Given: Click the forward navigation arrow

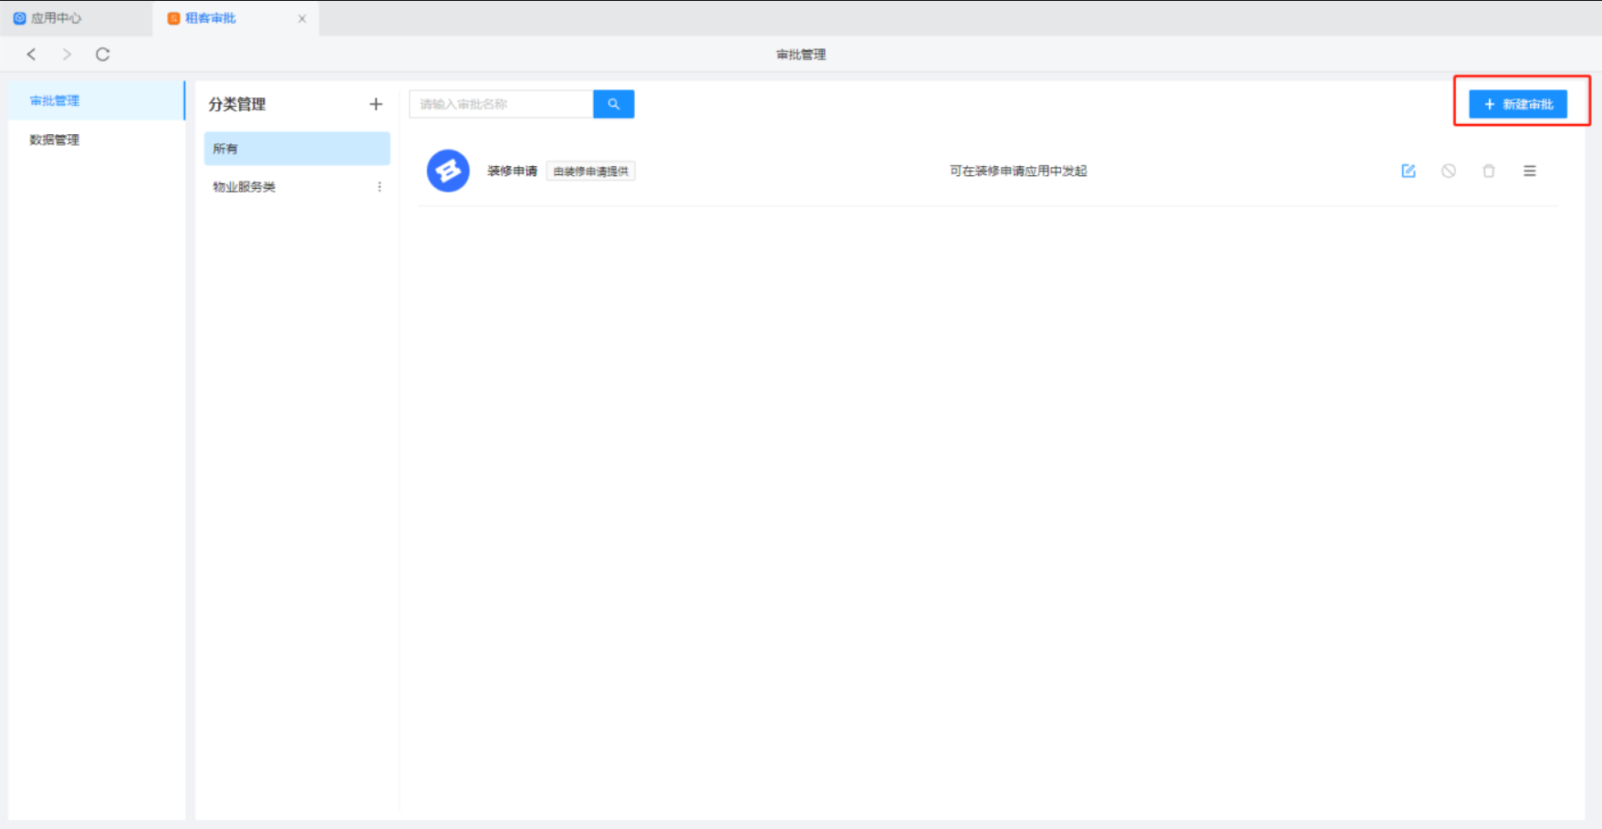Looking at the screenshot, I should click(x=67, y=55).
